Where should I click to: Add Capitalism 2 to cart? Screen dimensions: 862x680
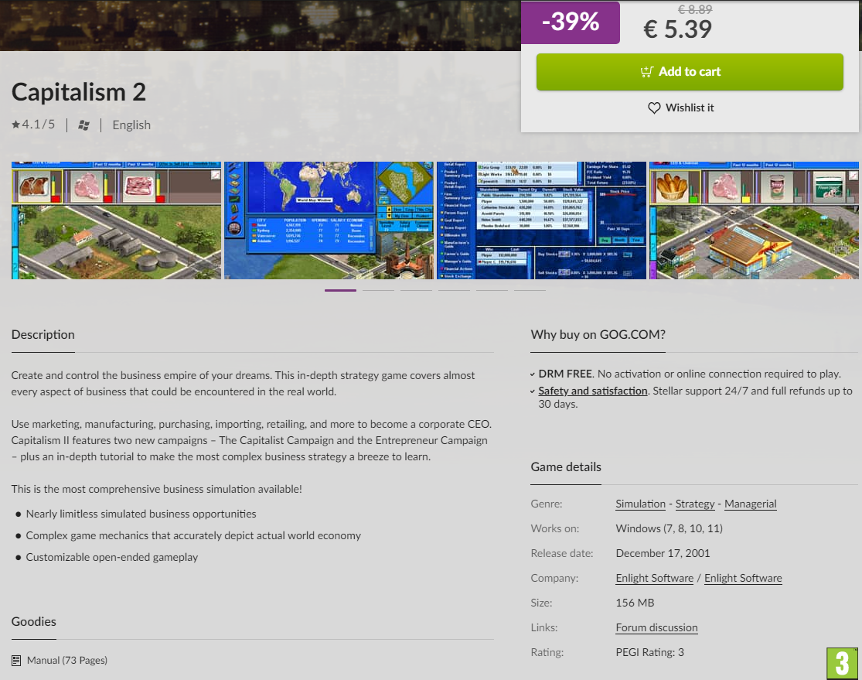click(x=690, y=71)
